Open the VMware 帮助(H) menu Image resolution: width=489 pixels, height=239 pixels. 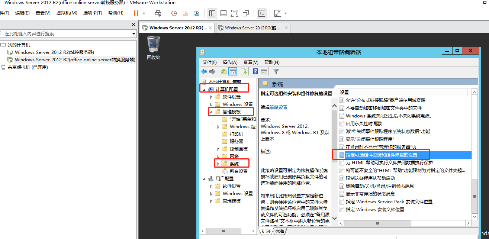(x=116, y=13)
